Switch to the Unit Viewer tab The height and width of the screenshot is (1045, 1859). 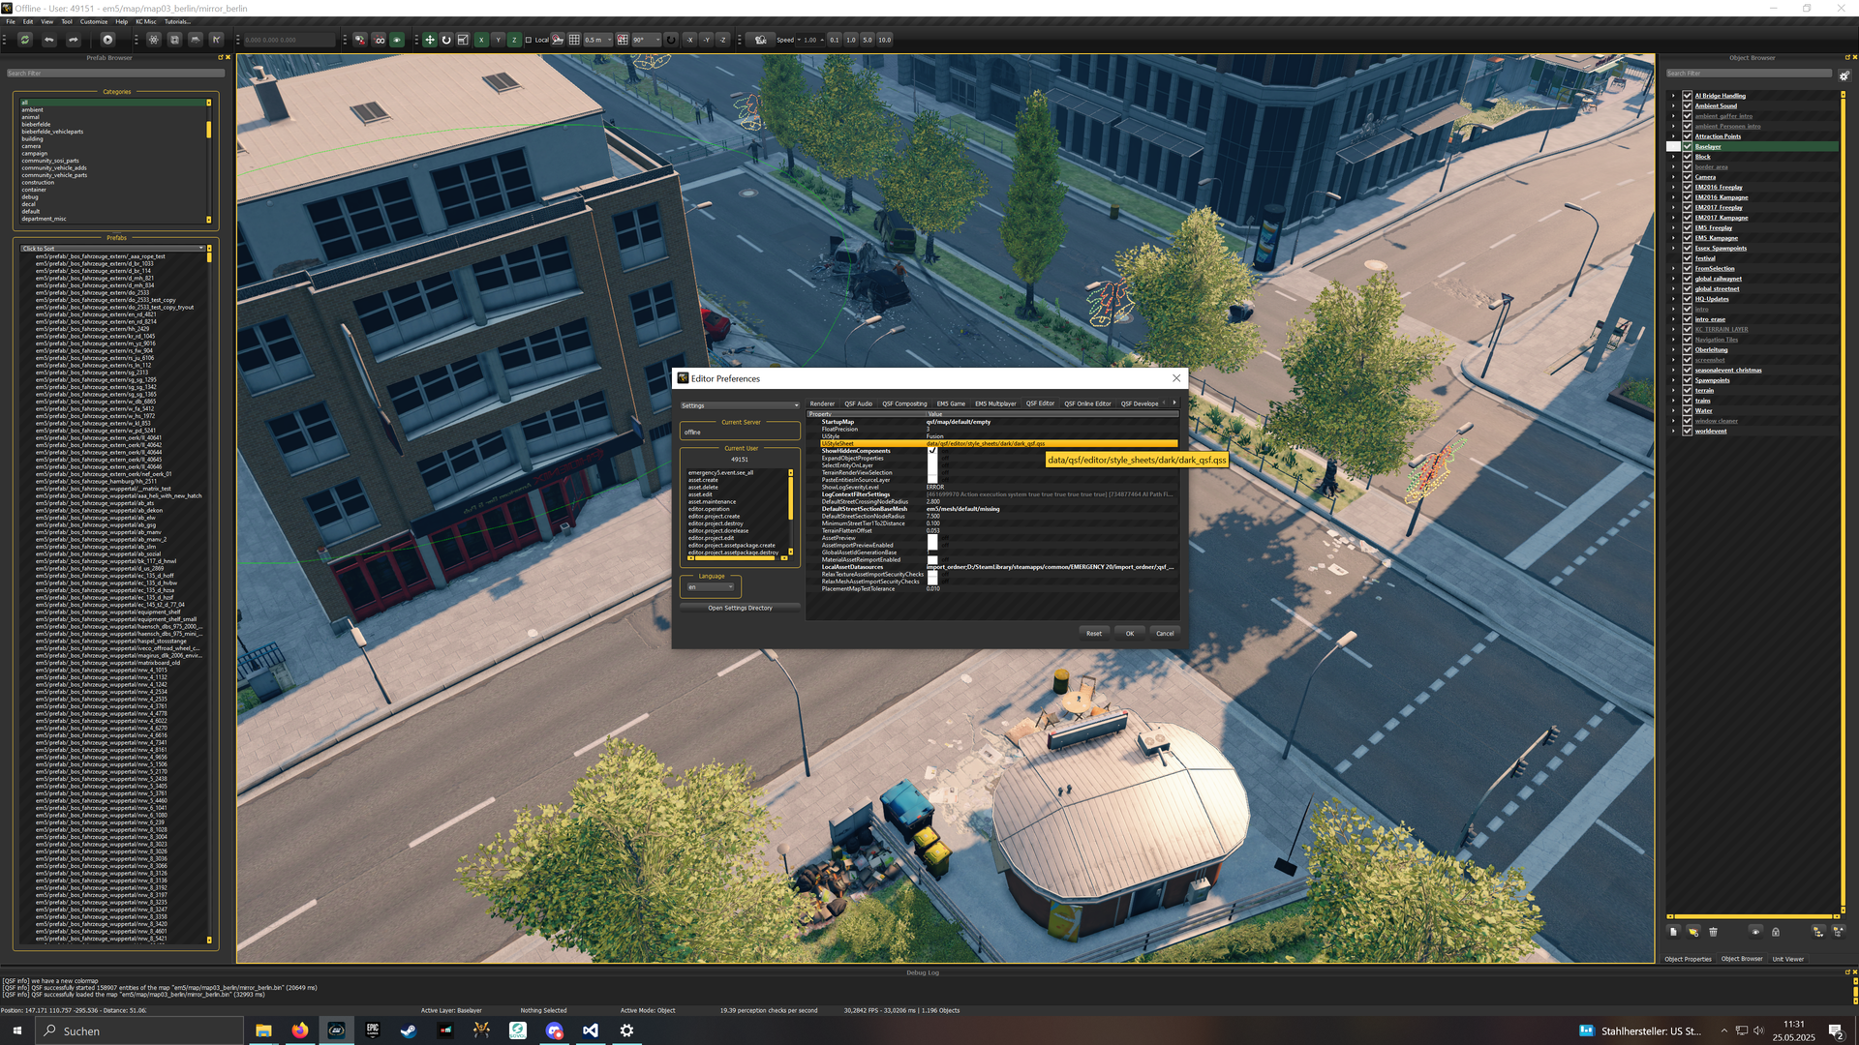click(x=1787, y=959)
